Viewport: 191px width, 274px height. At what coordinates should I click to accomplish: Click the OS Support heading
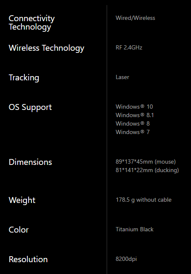pos(30,107)
